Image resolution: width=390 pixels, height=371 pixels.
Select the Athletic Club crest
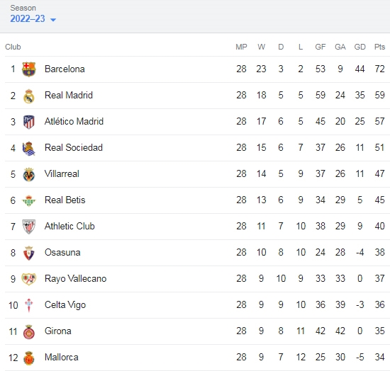tap(28, 227)
